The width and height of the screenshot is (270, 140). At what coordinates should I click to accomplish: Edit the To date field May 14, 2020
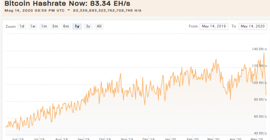[253, 27]
